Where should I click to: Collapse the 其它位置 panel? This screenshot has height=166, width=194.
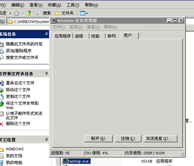(x=47, y=139)
